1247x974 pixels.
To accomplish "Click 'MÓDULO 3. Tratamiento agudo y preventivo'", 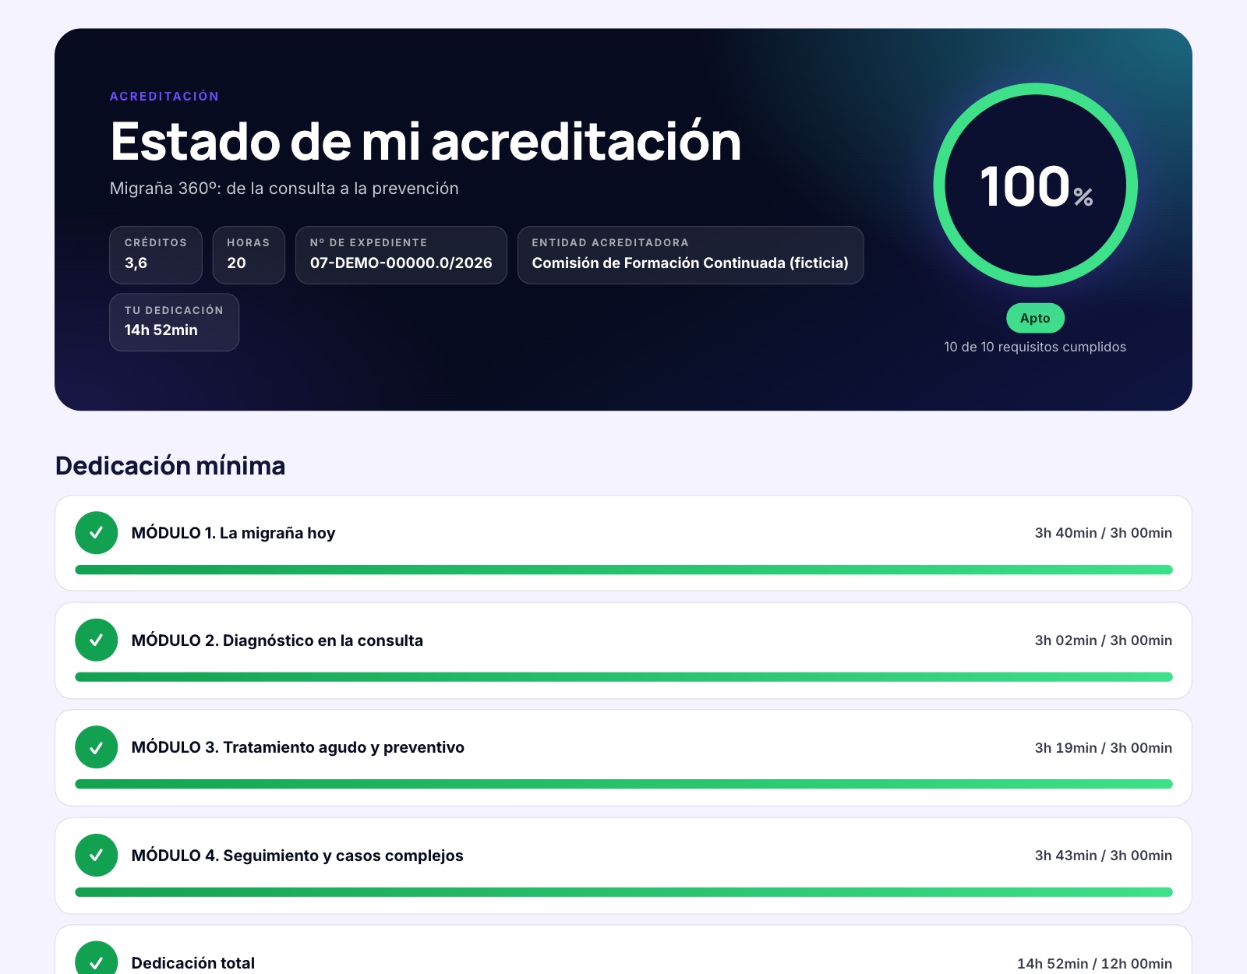I will point(298,747).
